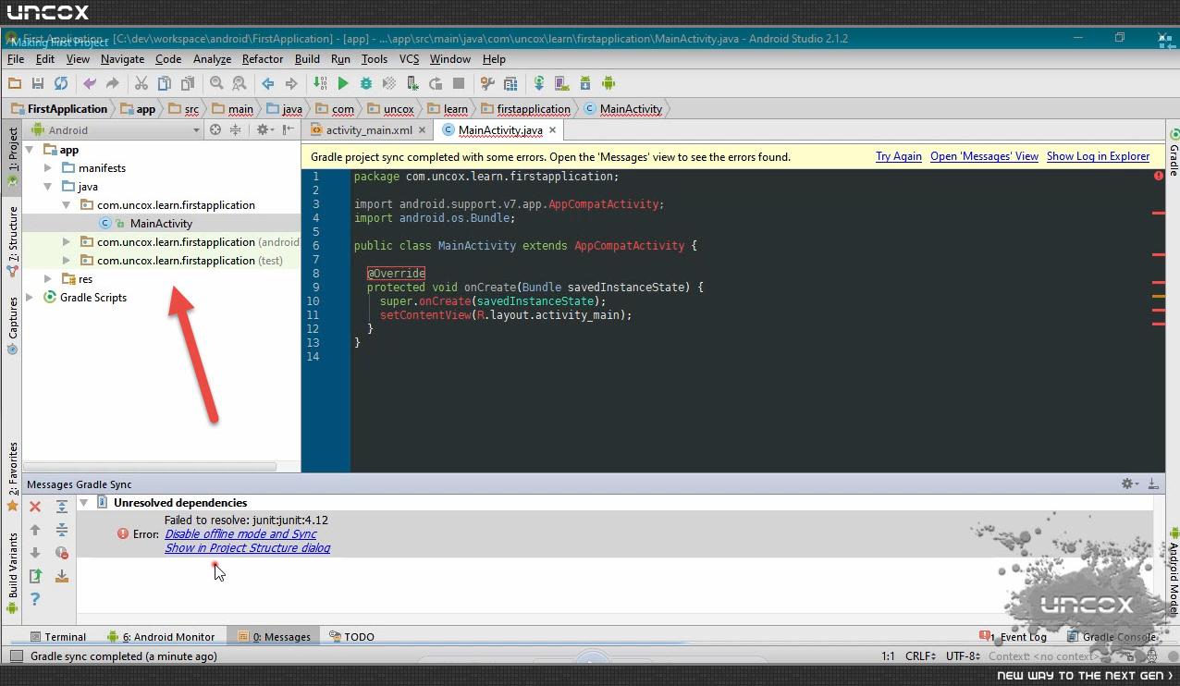
Task: Open Messages panel gear settings menu
Action: pos(1128,484)
